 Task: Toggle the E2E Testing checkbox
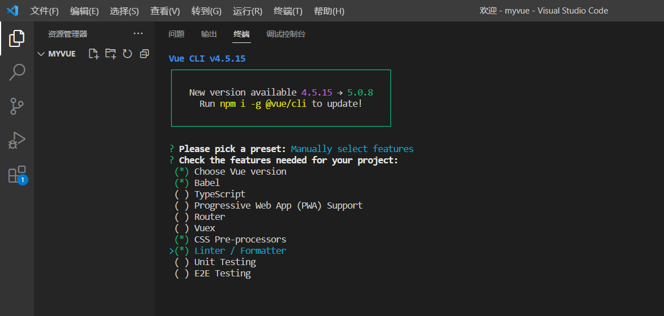(x=182, y=274)
